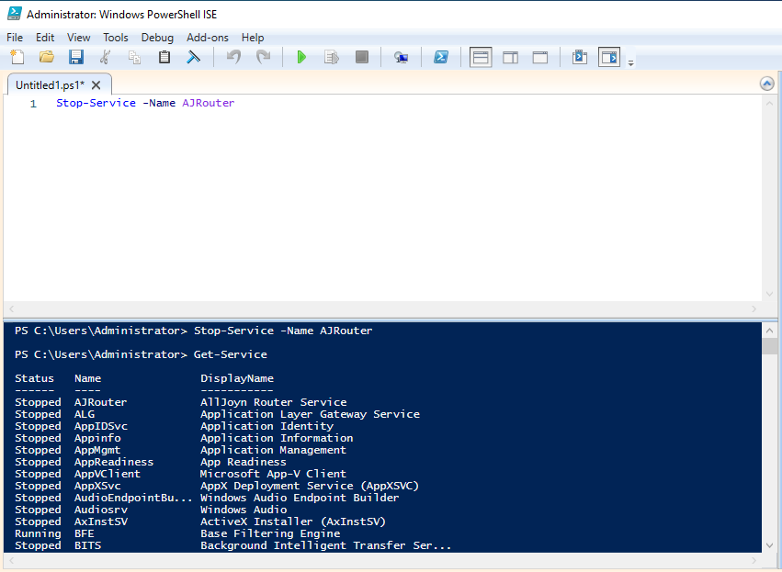
Task: Click the Run Selection icon
Action: [x=331, y=57]
